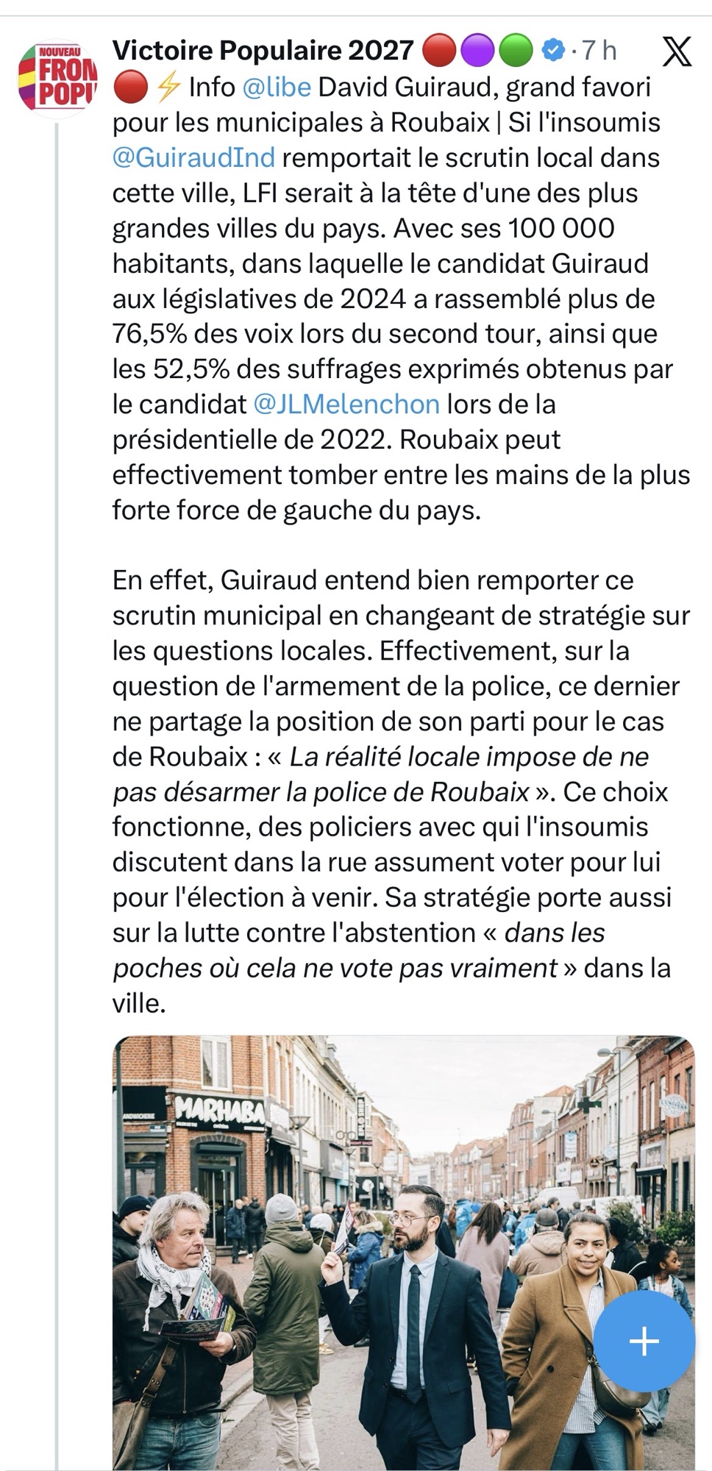Click the X logo icon
Screen dimensions: 712x1471
676,51
